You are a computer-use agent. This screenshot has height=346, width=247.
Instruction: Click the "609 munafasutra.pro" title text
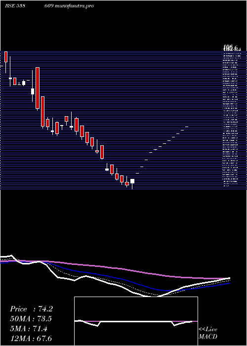coord(69,6)
